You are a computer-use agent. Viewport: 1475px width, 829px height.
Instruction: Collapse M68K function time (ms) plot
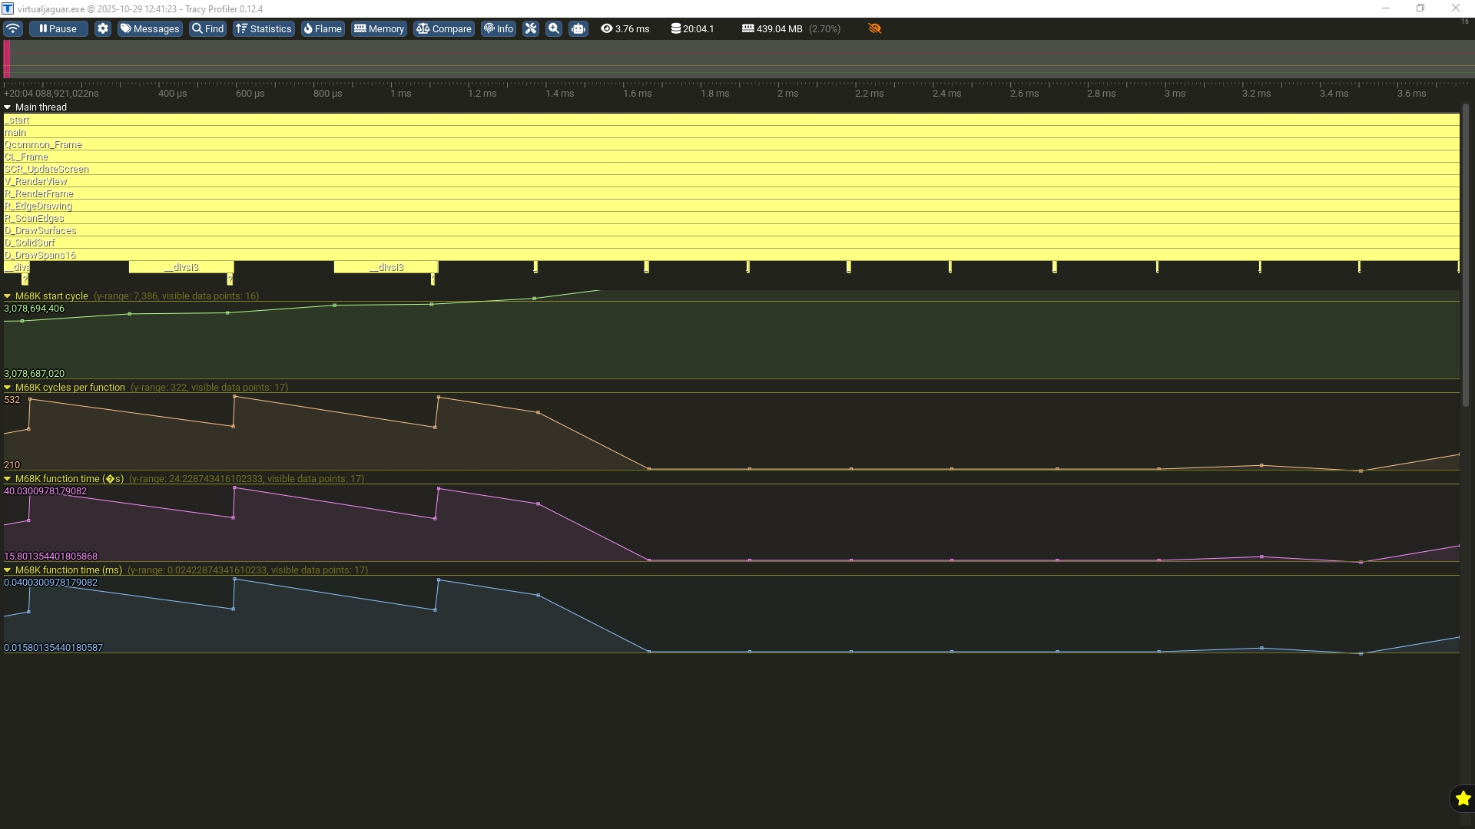(x=8, y=570)
